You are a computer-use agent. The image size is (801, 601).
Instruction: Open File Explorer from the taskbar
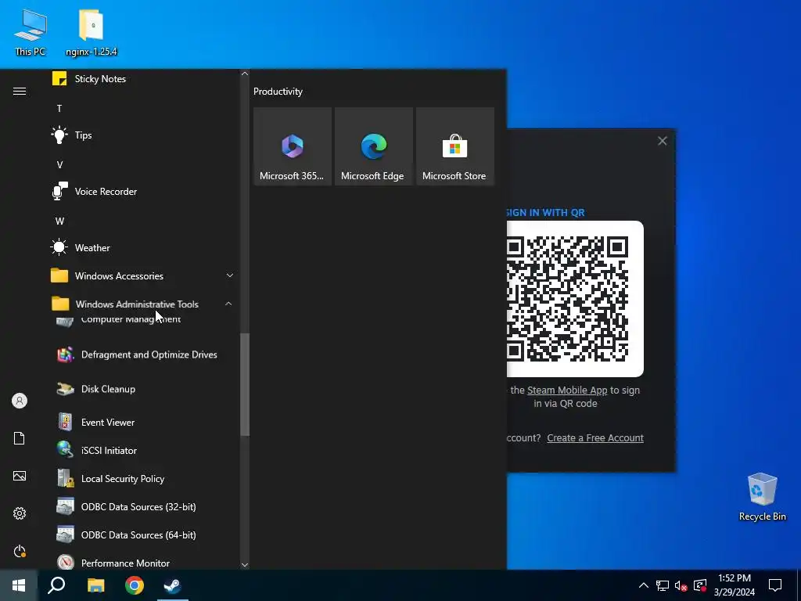[95, 585]
